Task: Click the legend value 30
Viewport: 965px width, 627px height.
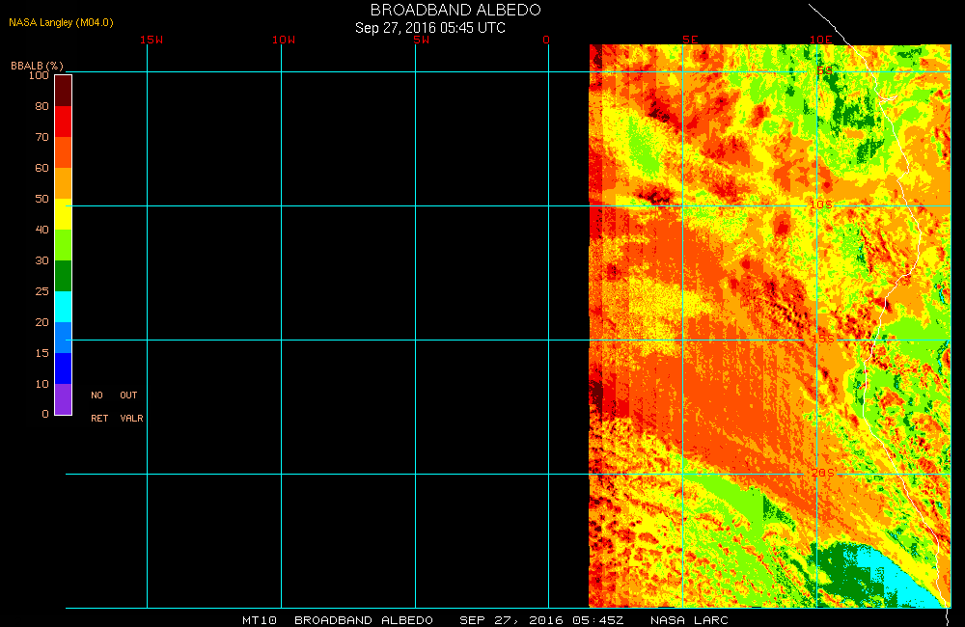Action: (41, 260)
